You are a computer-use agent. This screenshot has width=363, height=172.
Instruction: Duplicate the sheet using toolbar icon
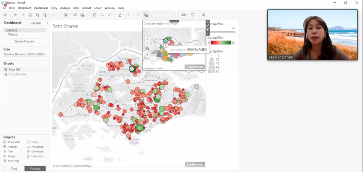coord(75,15)
